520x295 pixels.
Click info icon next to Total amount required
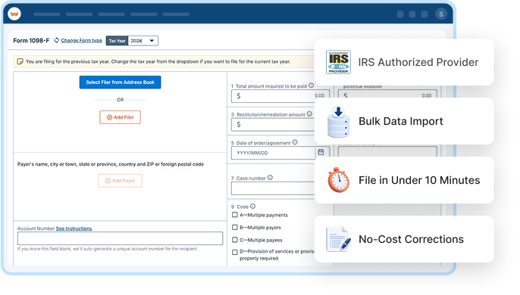[311, 85]
